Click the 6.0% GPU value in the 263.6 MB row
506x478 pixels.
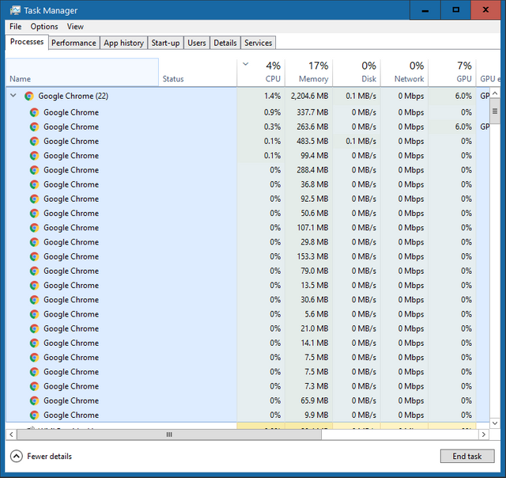(463, 127)
